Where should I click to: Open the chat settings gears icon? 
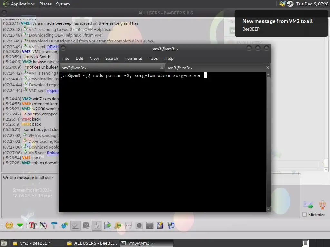click(x=64, y=225)
